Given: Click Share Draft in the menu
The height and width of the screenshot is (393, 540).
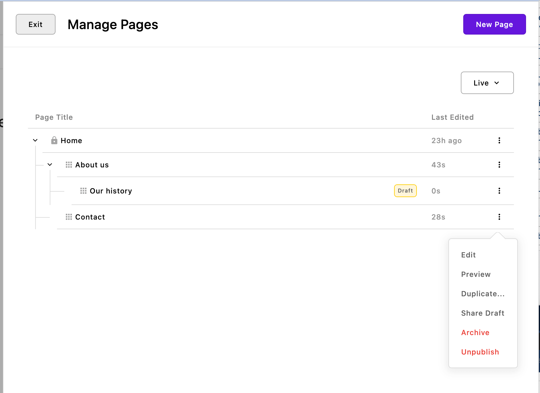Looking at the screenshot, I should (x=483, y=313).
